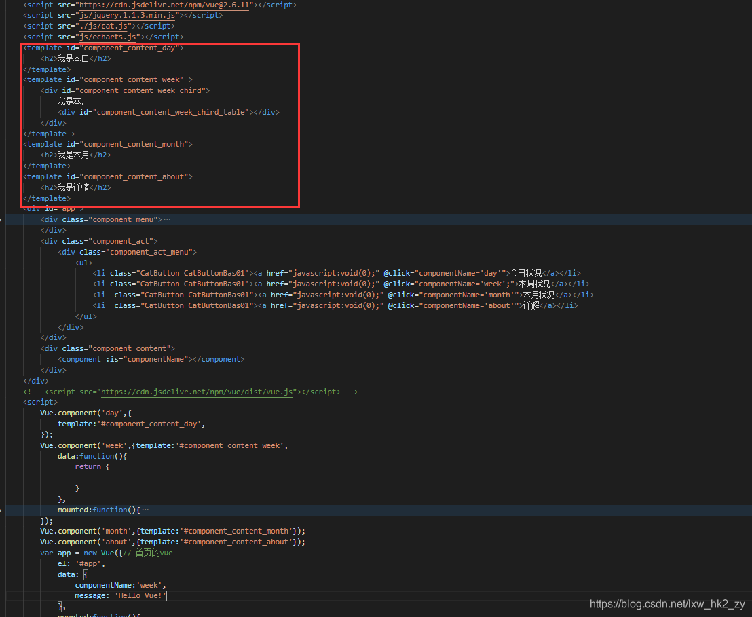Image resolution: width=752 pixels, height=617 pixels.
Task: Open the vue@2.6.11 CDN script link
Action: [164, 5]
